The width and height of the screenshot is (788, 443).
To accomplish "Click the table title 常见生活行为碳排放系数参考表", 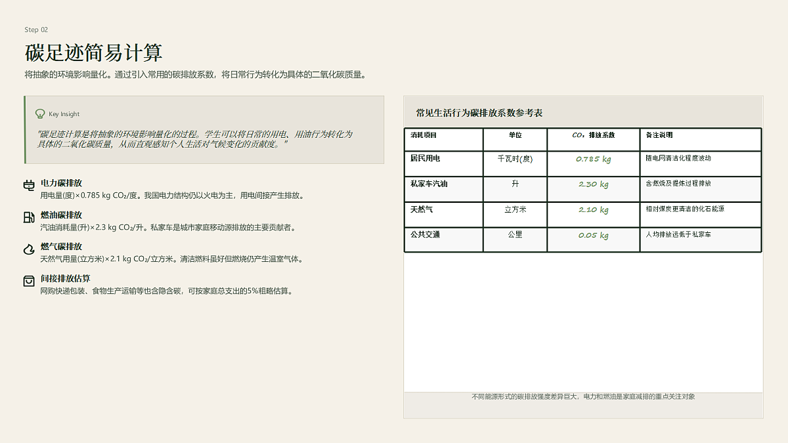I will click(x=479, y=113).
